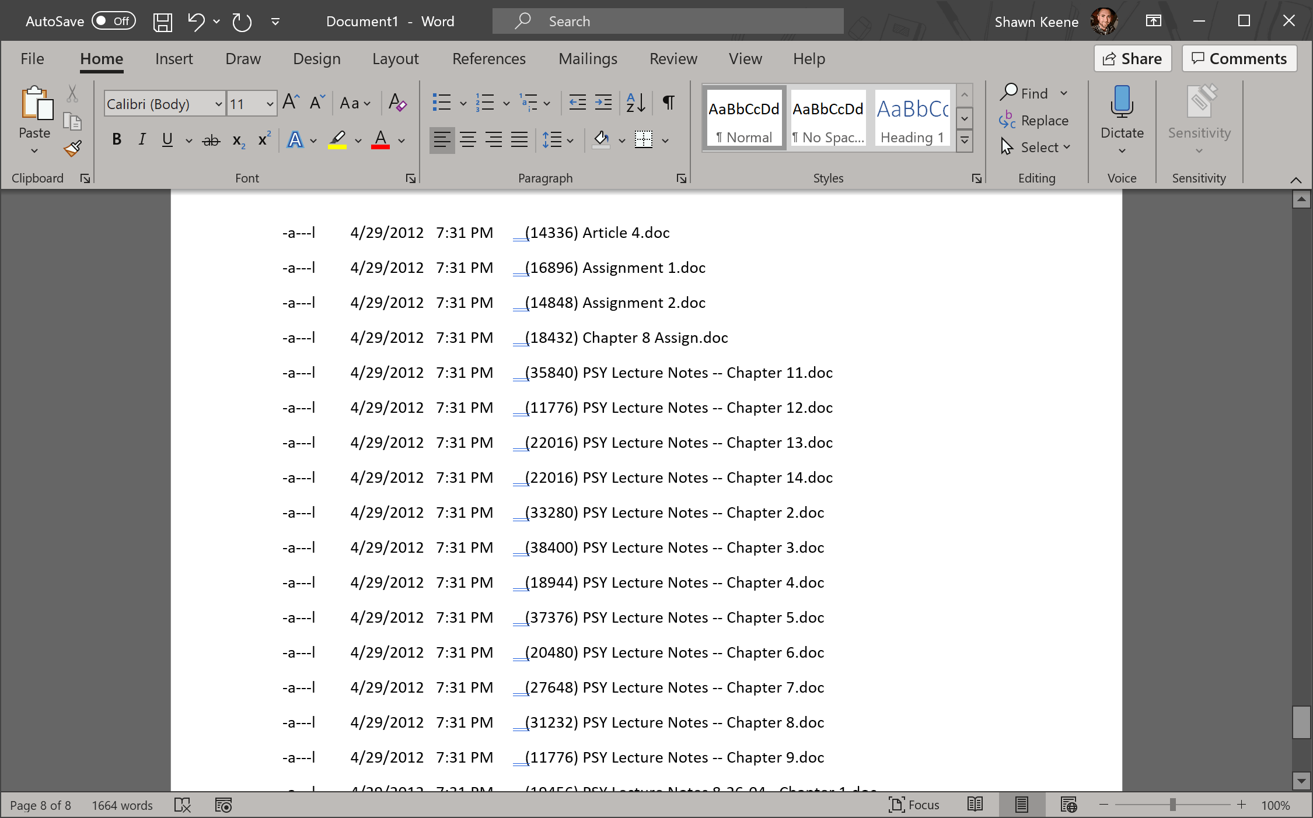Toggle underline formatting
Image resolution: width=1313 pixels, height=818 pixels.
[x=167, y=139]
